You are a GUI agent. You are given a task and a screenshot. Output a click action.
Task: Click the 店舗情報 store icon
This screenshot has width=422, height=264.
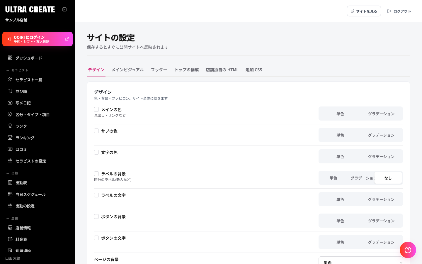(x=10, y=228)
